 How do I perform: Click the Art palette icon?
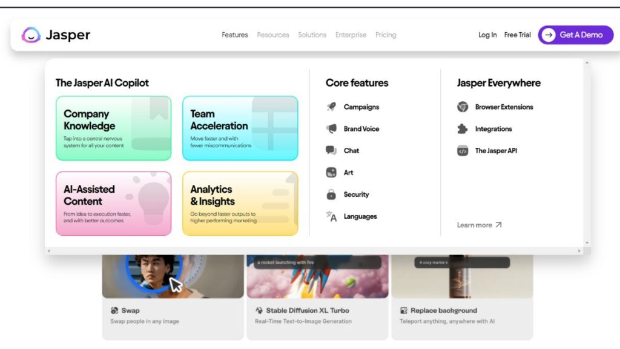tap(331, 173)
